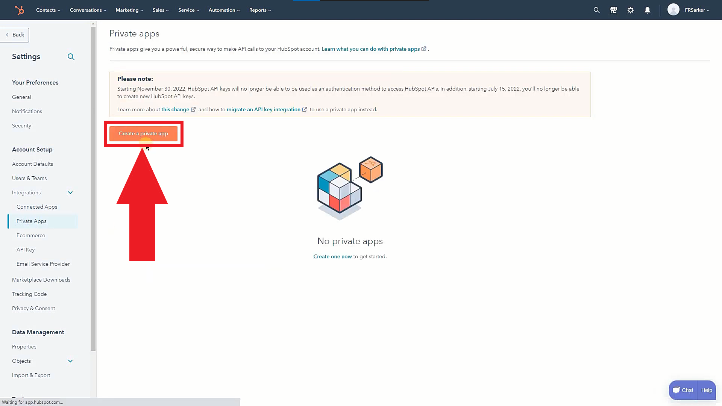Select Integrations in sidebar
722x406 pixels.
[26, 192]
